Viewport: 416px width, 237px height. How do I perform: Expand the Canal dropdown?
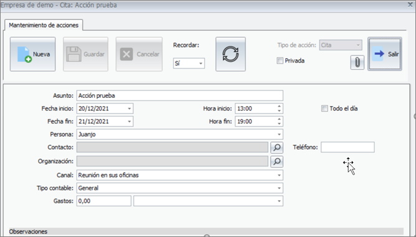pos(279,175)
